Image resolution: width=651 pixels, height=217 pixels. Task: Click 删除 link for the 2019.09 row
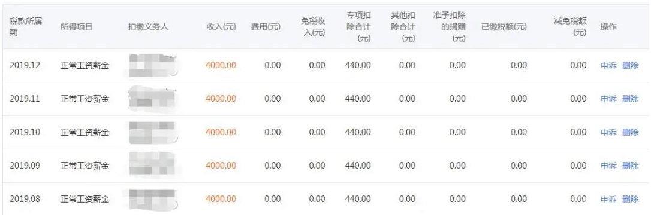pos(630,166)
